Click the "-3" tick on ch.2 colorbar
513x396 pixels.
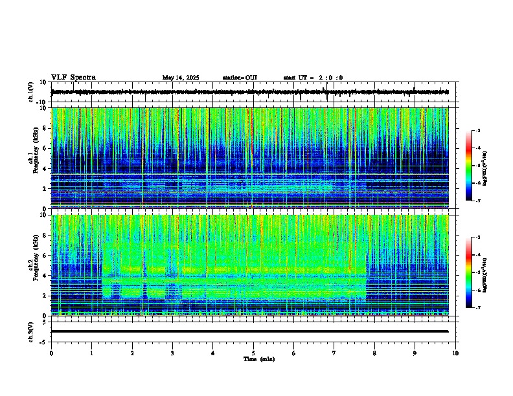pyautogui.click(x=477, y=237)
